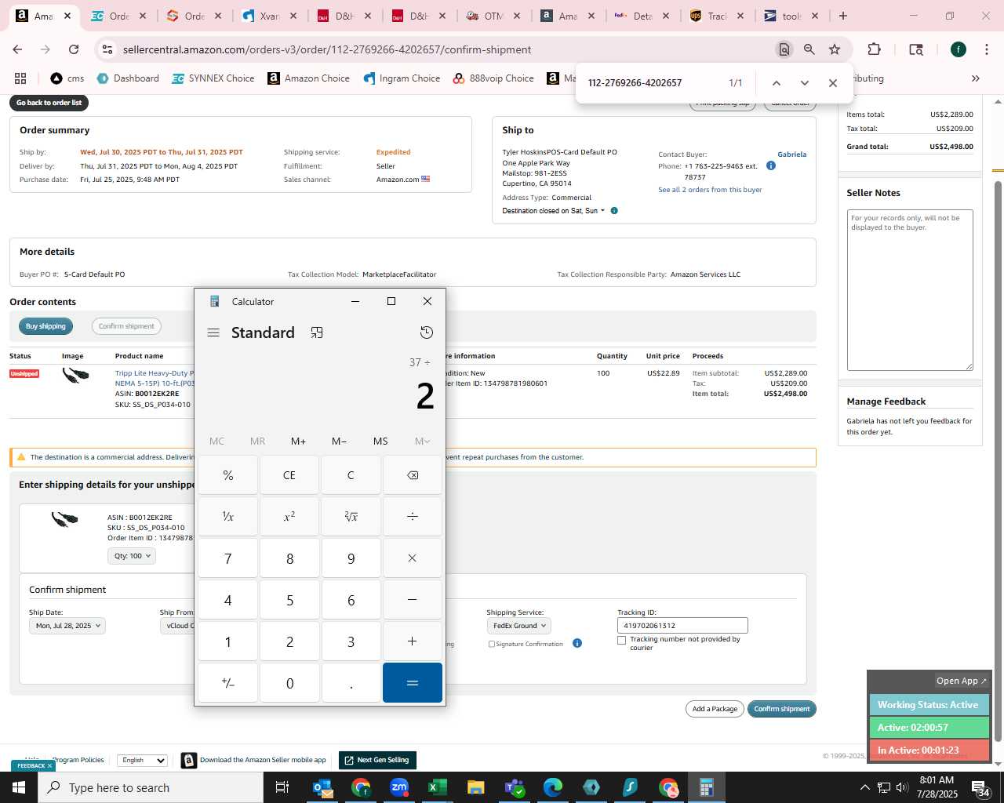Click the info icon next to buyer phone
Screen dimensions: 1004x803
click(771, 165)
